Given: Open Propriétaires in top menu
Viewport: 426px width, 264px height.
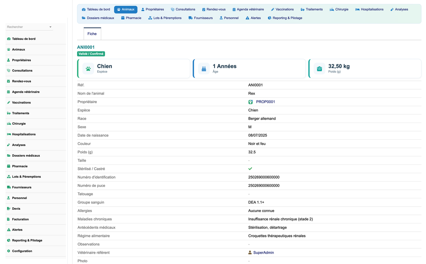Looking at the screenshot, I should [152, 10].
